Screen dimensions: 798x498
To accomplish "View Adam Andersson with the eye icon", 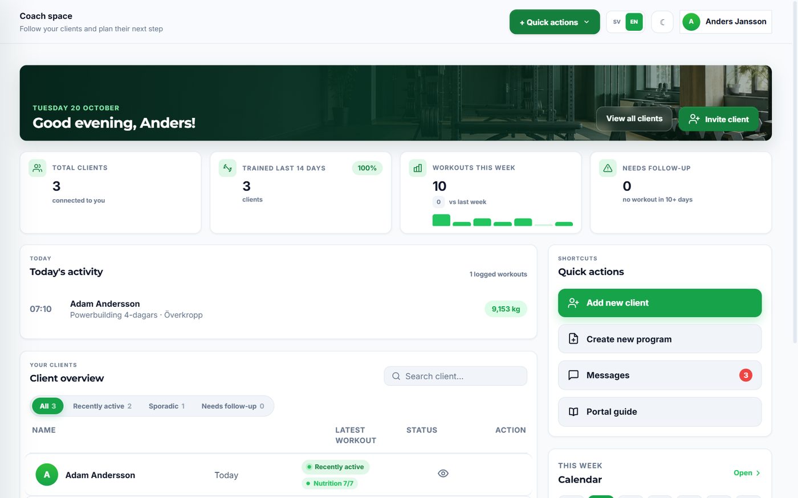I will [x=443, y=474].
